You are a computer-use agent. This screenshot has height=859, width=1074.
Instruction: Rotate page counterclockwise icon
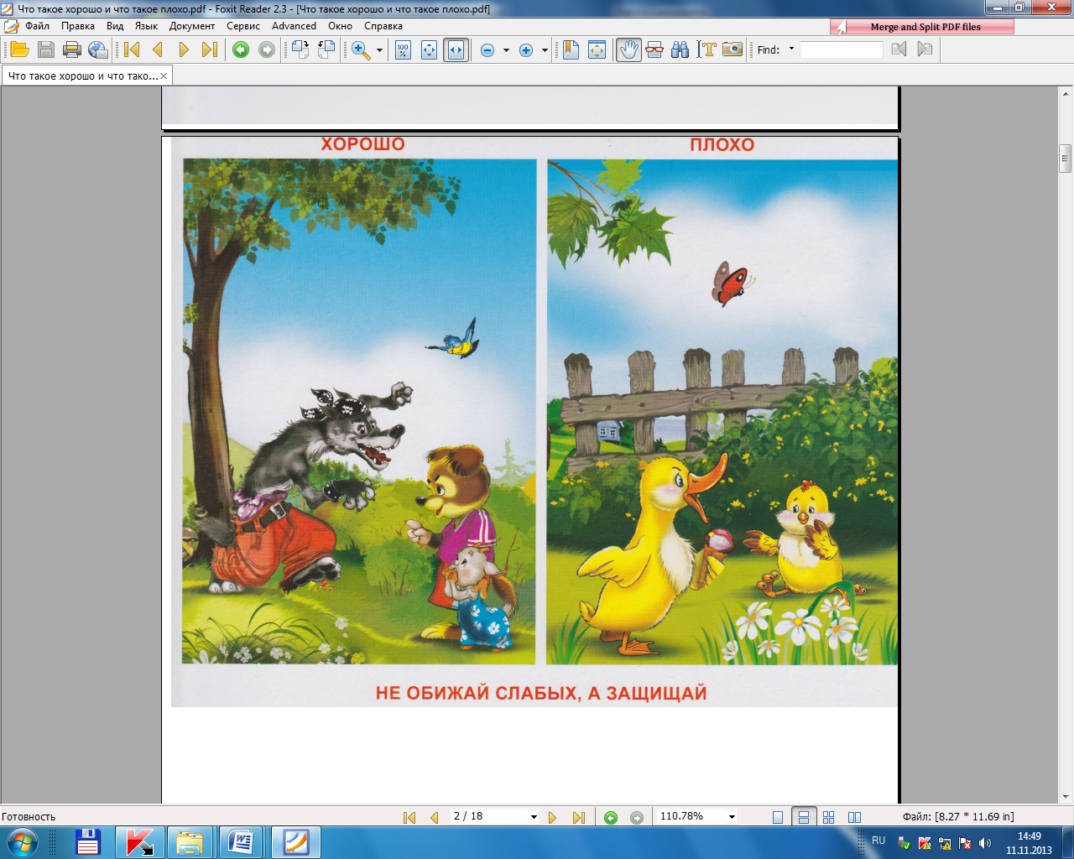326,49
